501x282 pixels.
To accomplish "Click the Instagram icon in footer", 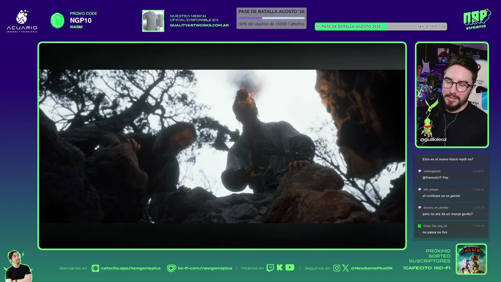I will point(337,268).
